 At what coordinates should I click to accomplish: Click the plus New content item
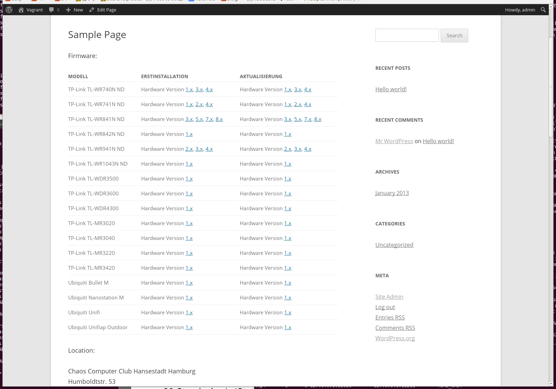[x=74, y=10]
